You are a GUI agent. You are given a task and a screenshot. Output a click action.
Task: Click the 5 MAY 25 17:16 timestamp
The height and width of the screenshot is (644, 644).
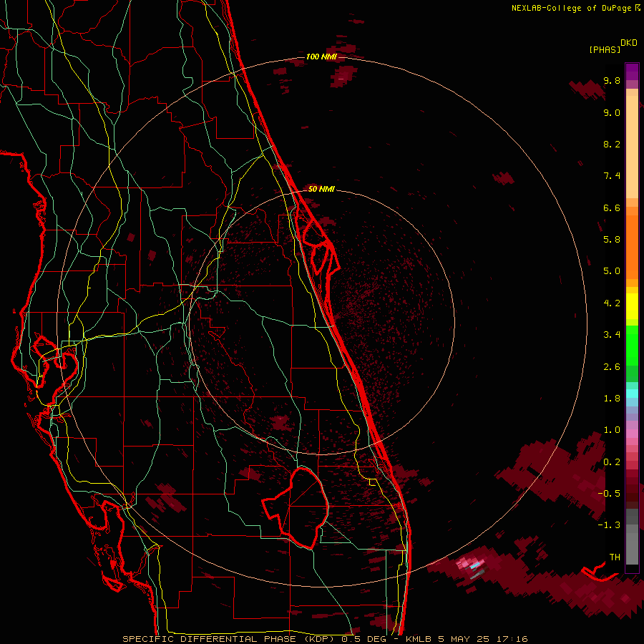point(482,639)
